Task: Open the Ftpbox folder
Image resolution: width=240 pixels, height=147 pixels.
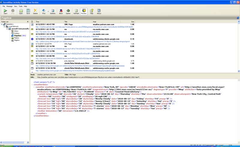Action: point(17,38)
